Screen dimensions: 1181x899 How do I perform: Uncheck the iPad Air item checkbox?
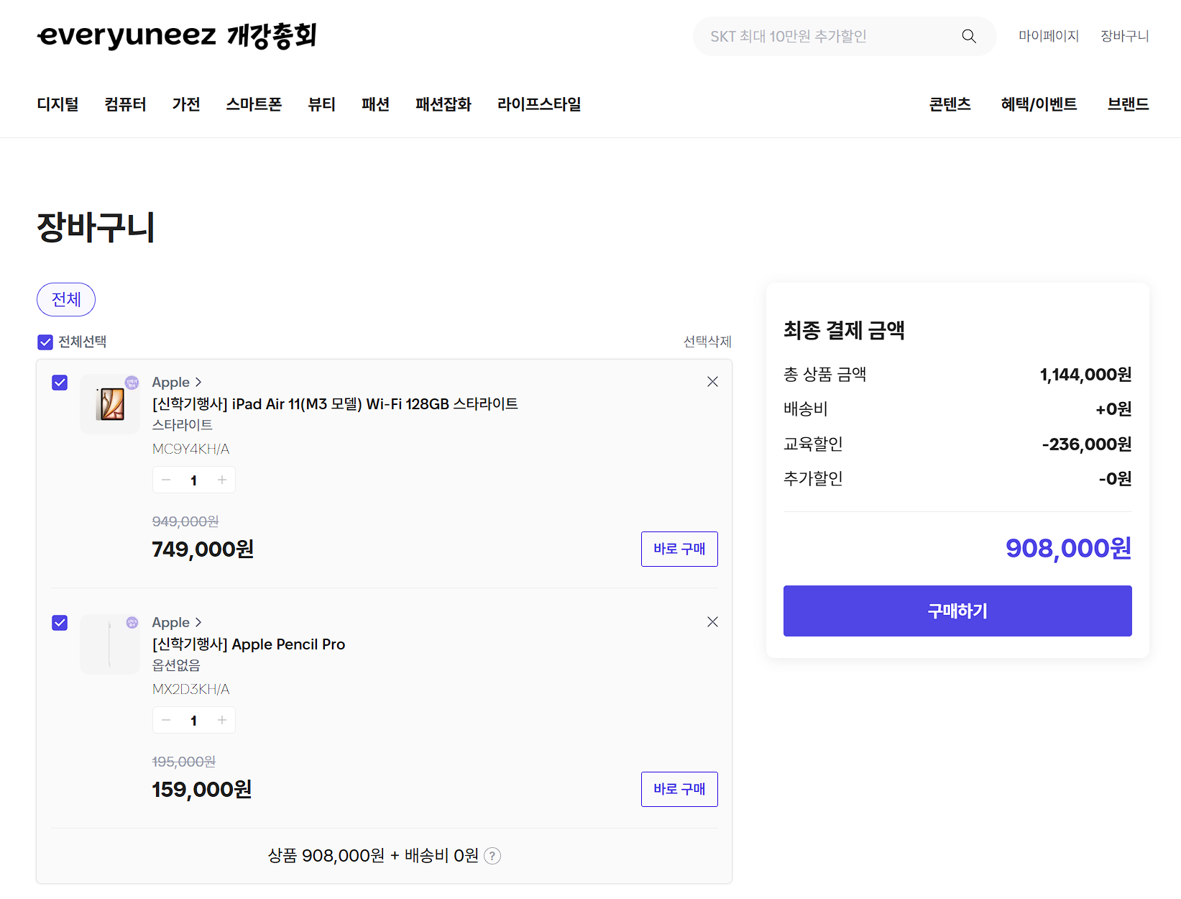60,383
